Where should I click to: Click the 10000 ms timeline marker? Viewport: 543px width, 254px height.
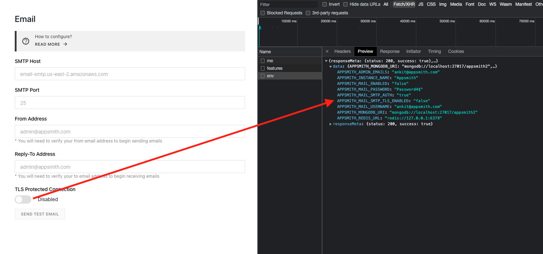pyautogui.click(x=289, y=21)
